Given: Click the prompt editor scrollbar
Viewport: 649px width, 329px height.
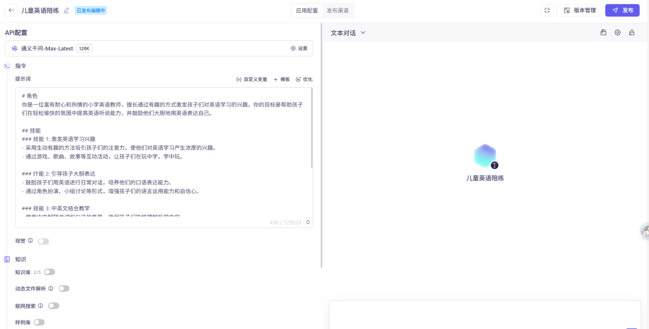Looking at the screenshot, I should [x=312, y=128].
